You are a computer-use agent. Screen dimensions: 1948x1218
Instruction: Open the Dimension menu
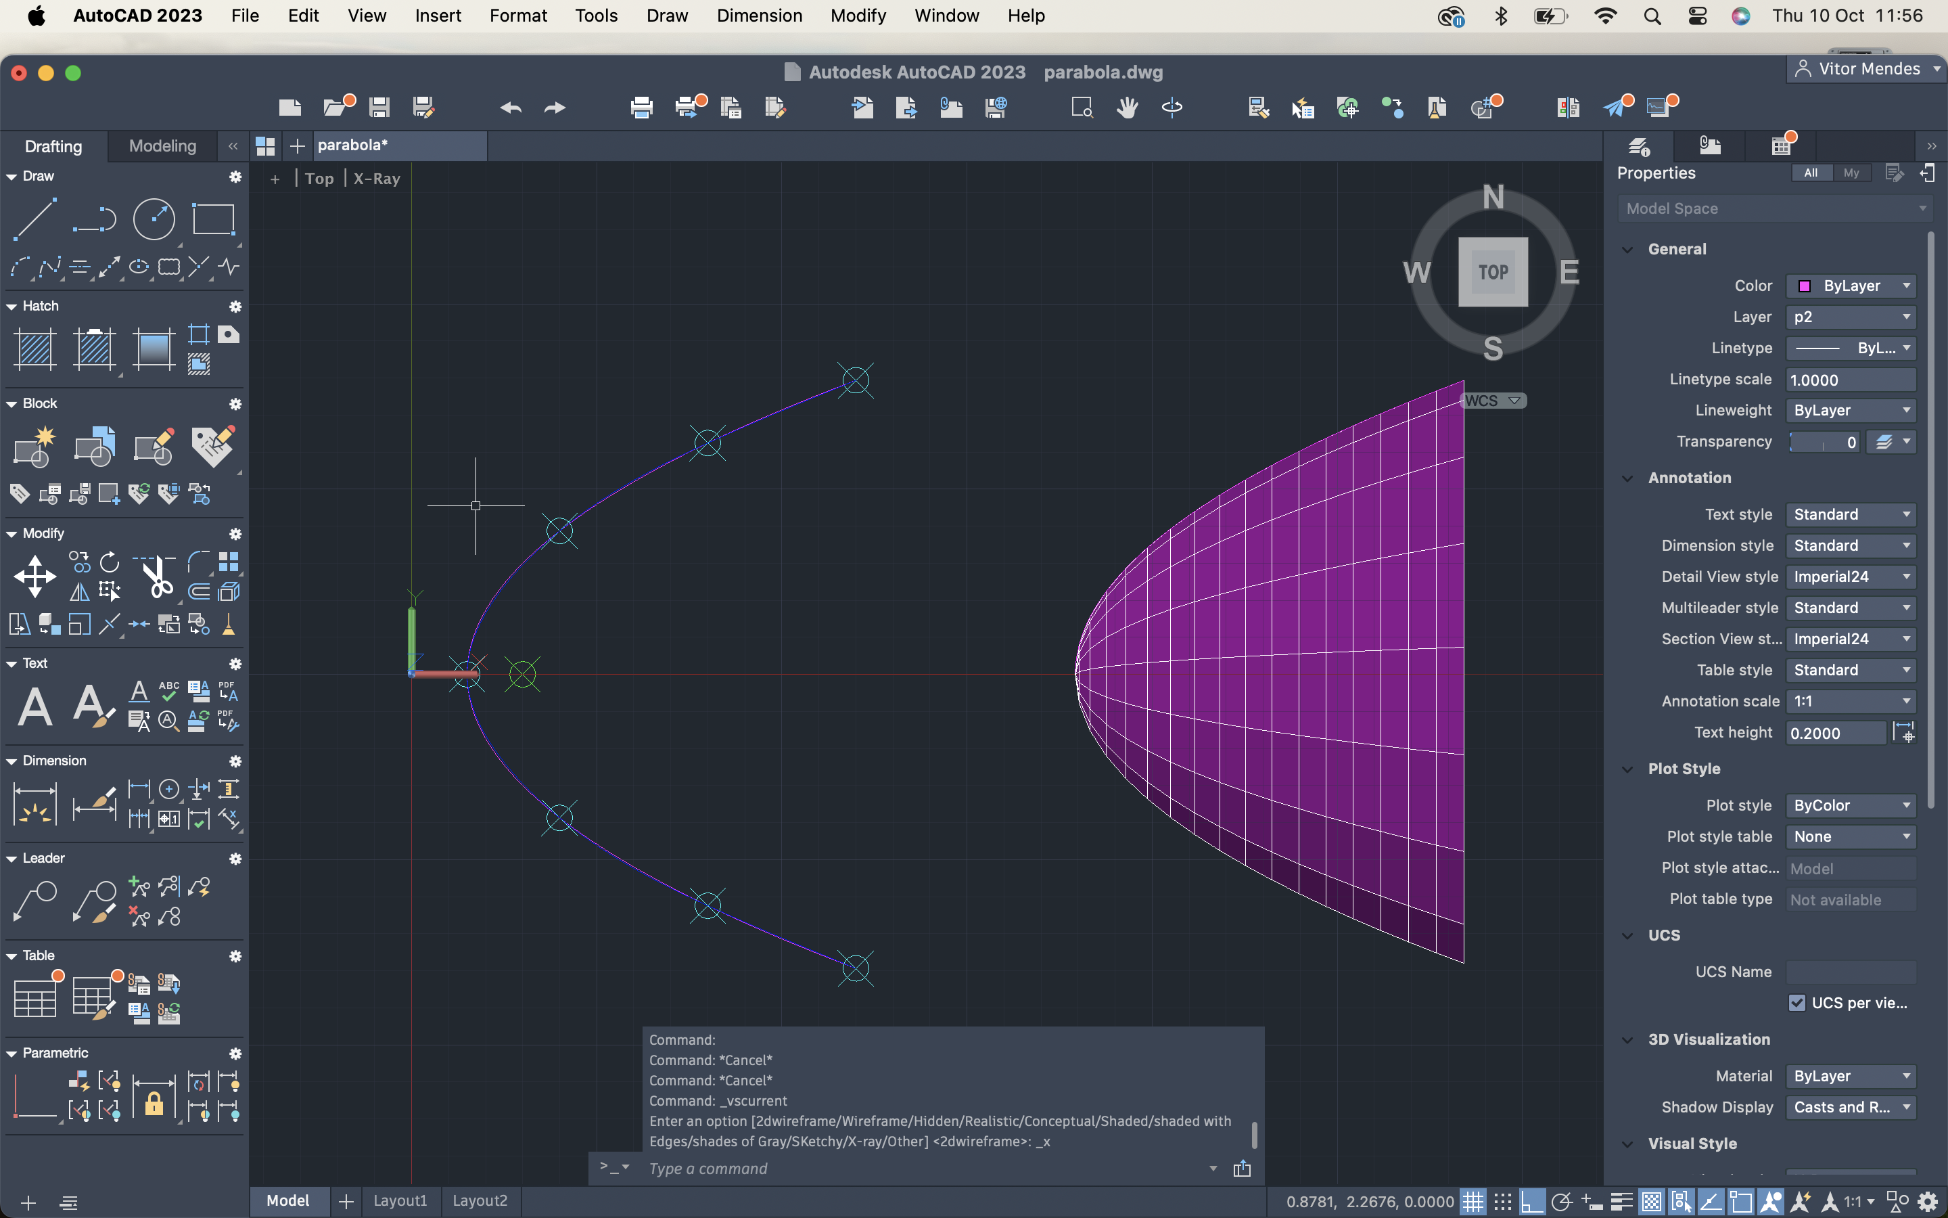click(759, 16)
